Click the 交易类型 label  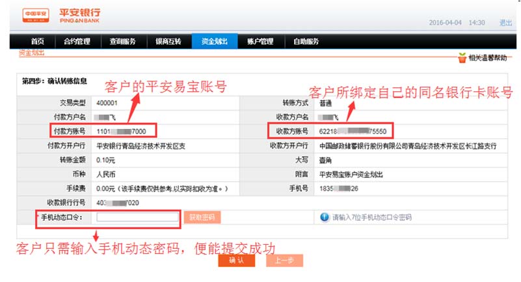(x=73, y=103)
